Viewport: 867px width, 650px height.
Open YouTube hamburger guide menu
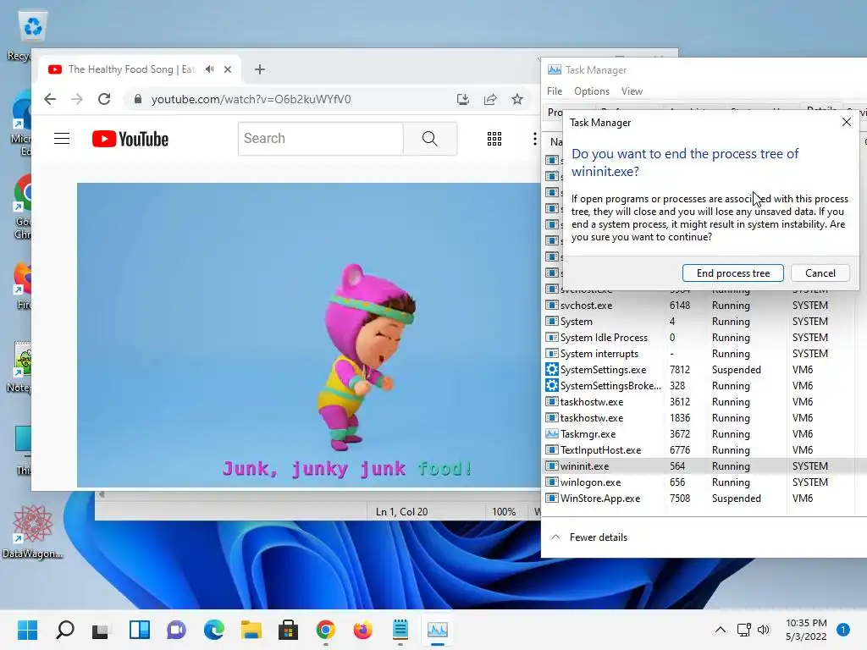click(62, 139)
